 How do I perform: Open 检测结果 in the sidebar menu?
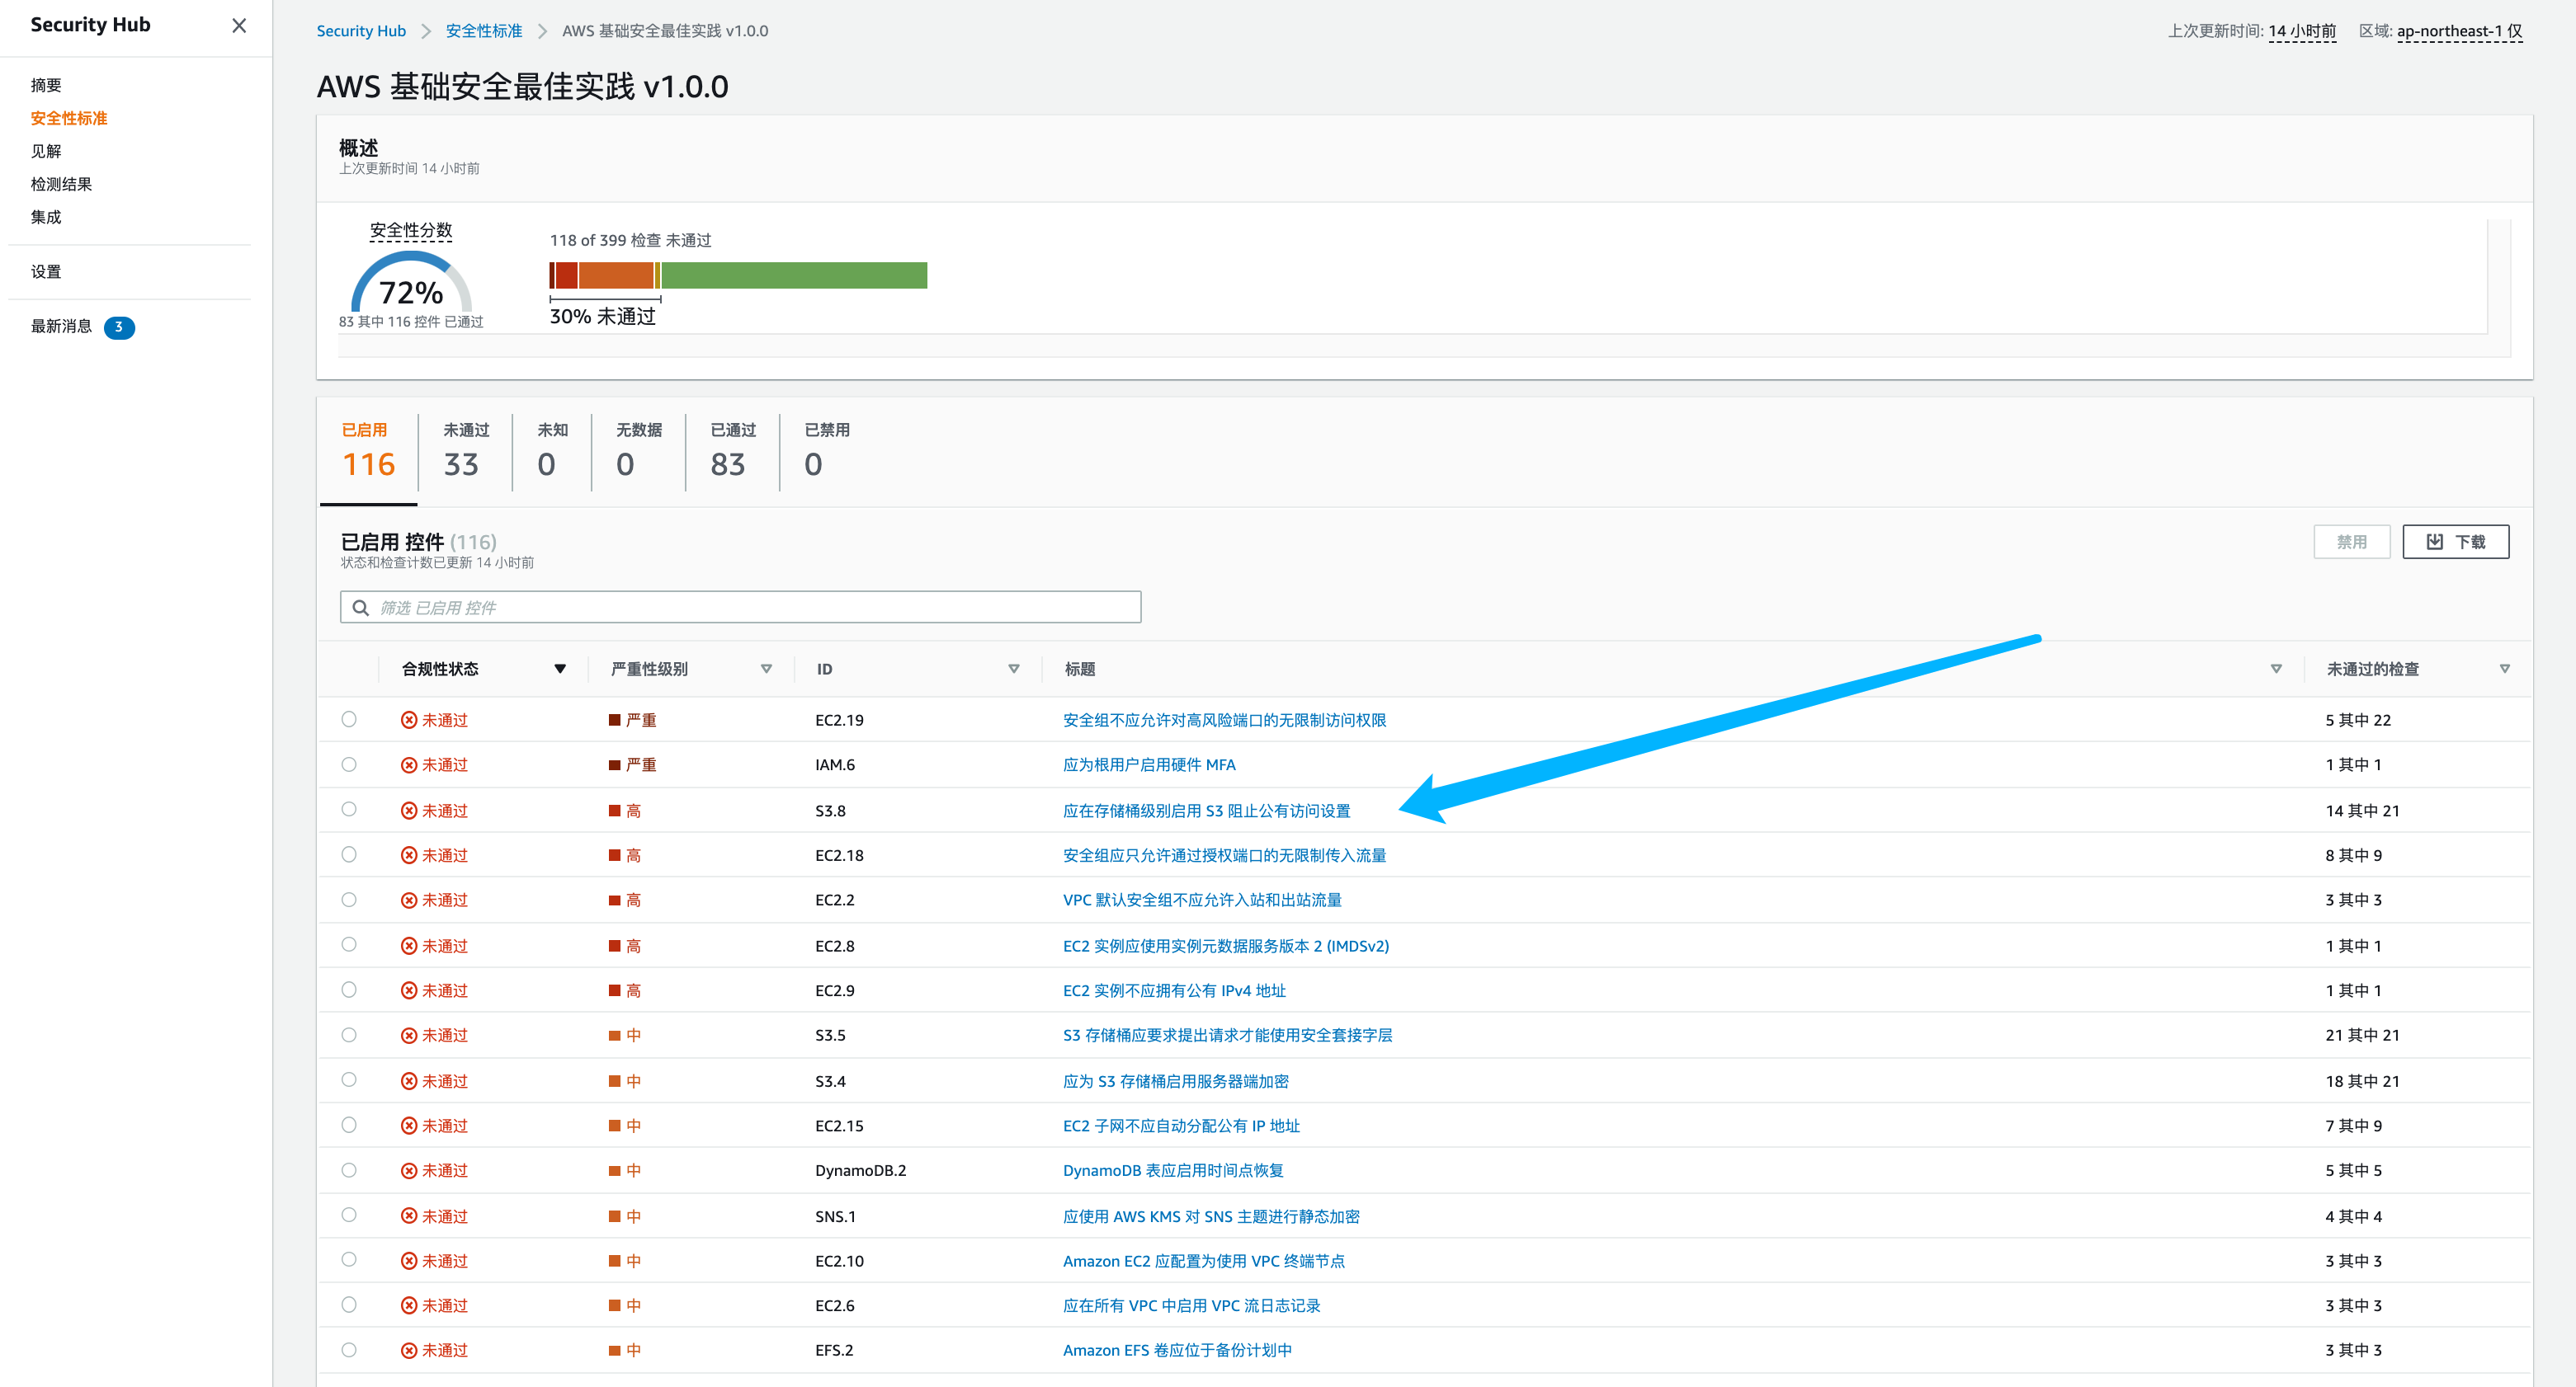(x=61, y=184)
